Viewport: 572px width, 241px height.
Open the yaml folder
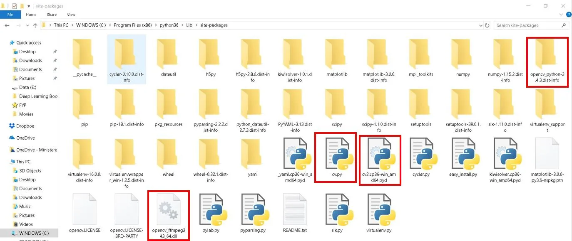(253, 158)
